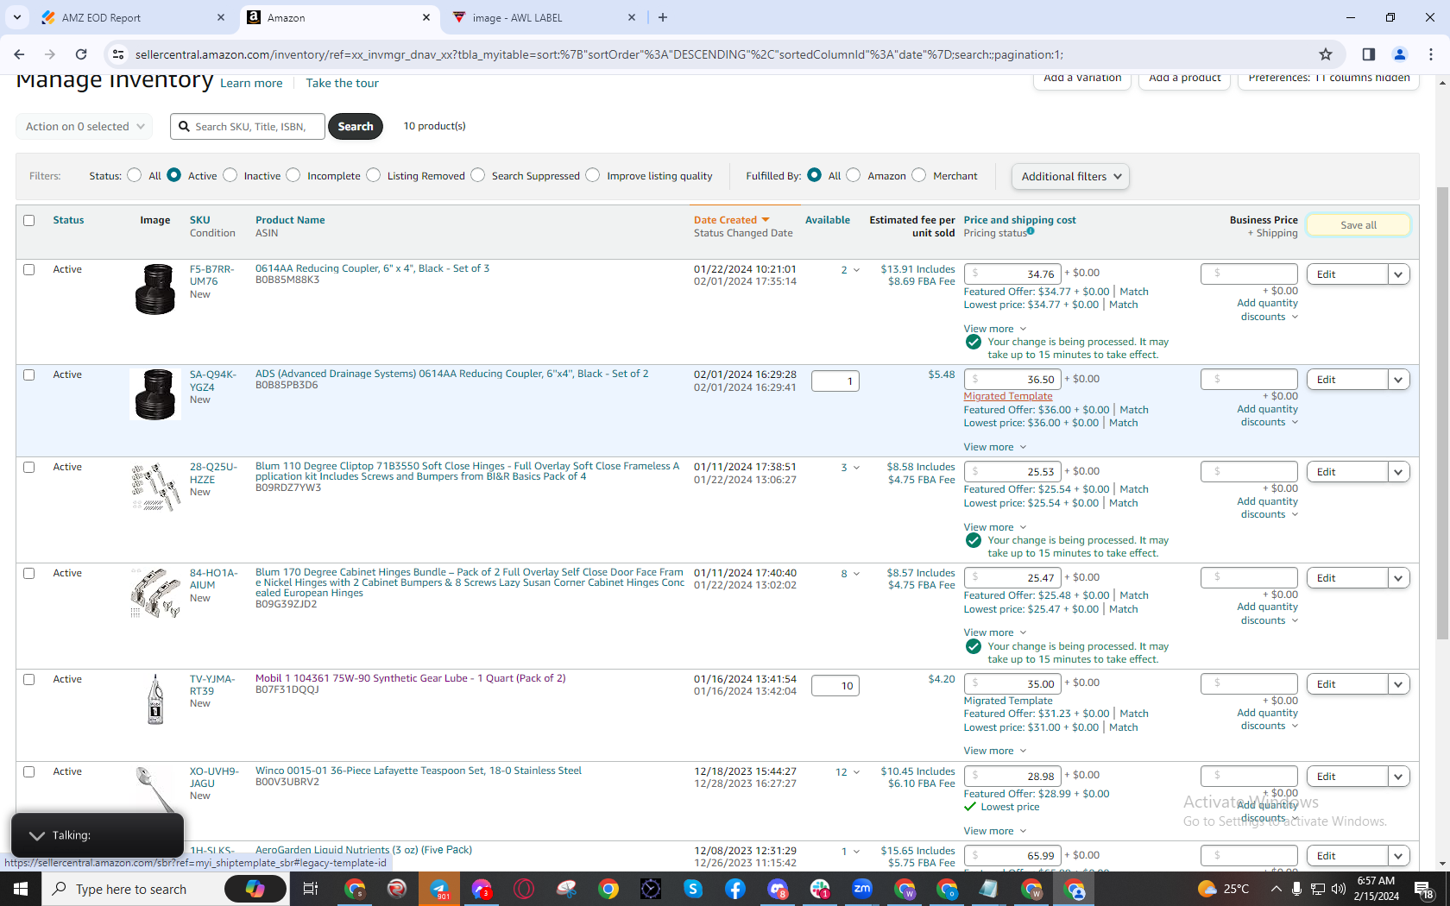1450x906 pixels.
Task: Launch Telegram from the taskbar
Action: click(439, 889)
